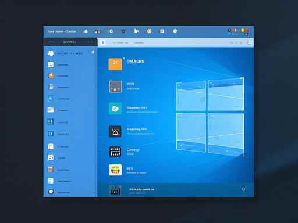Click the plain white round icon in toolbar
The height and width of the screenshot is (223, 298).
(x=175, y=31)
